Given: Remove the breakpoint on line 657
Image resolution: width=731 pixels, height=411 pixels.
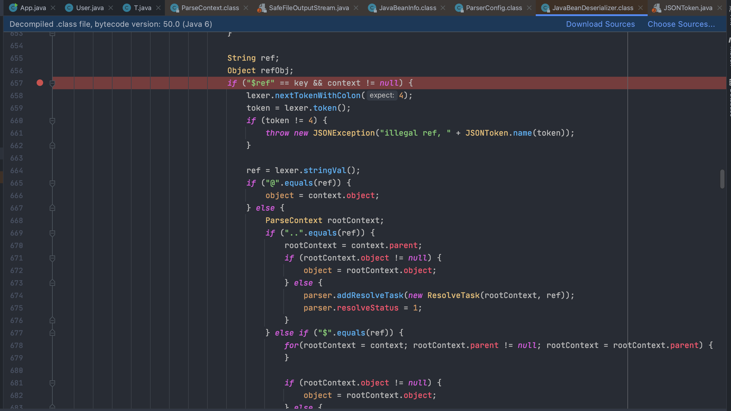Looking at the screenshot, I should (x=40, y=83).
